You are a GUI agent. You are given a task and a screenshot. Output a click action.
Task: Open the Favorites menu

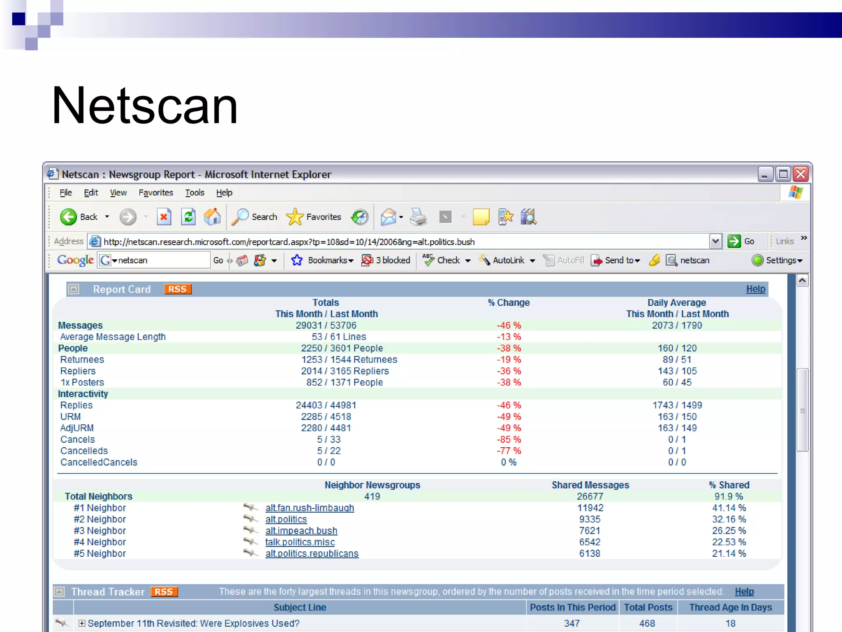pos(156,193)
